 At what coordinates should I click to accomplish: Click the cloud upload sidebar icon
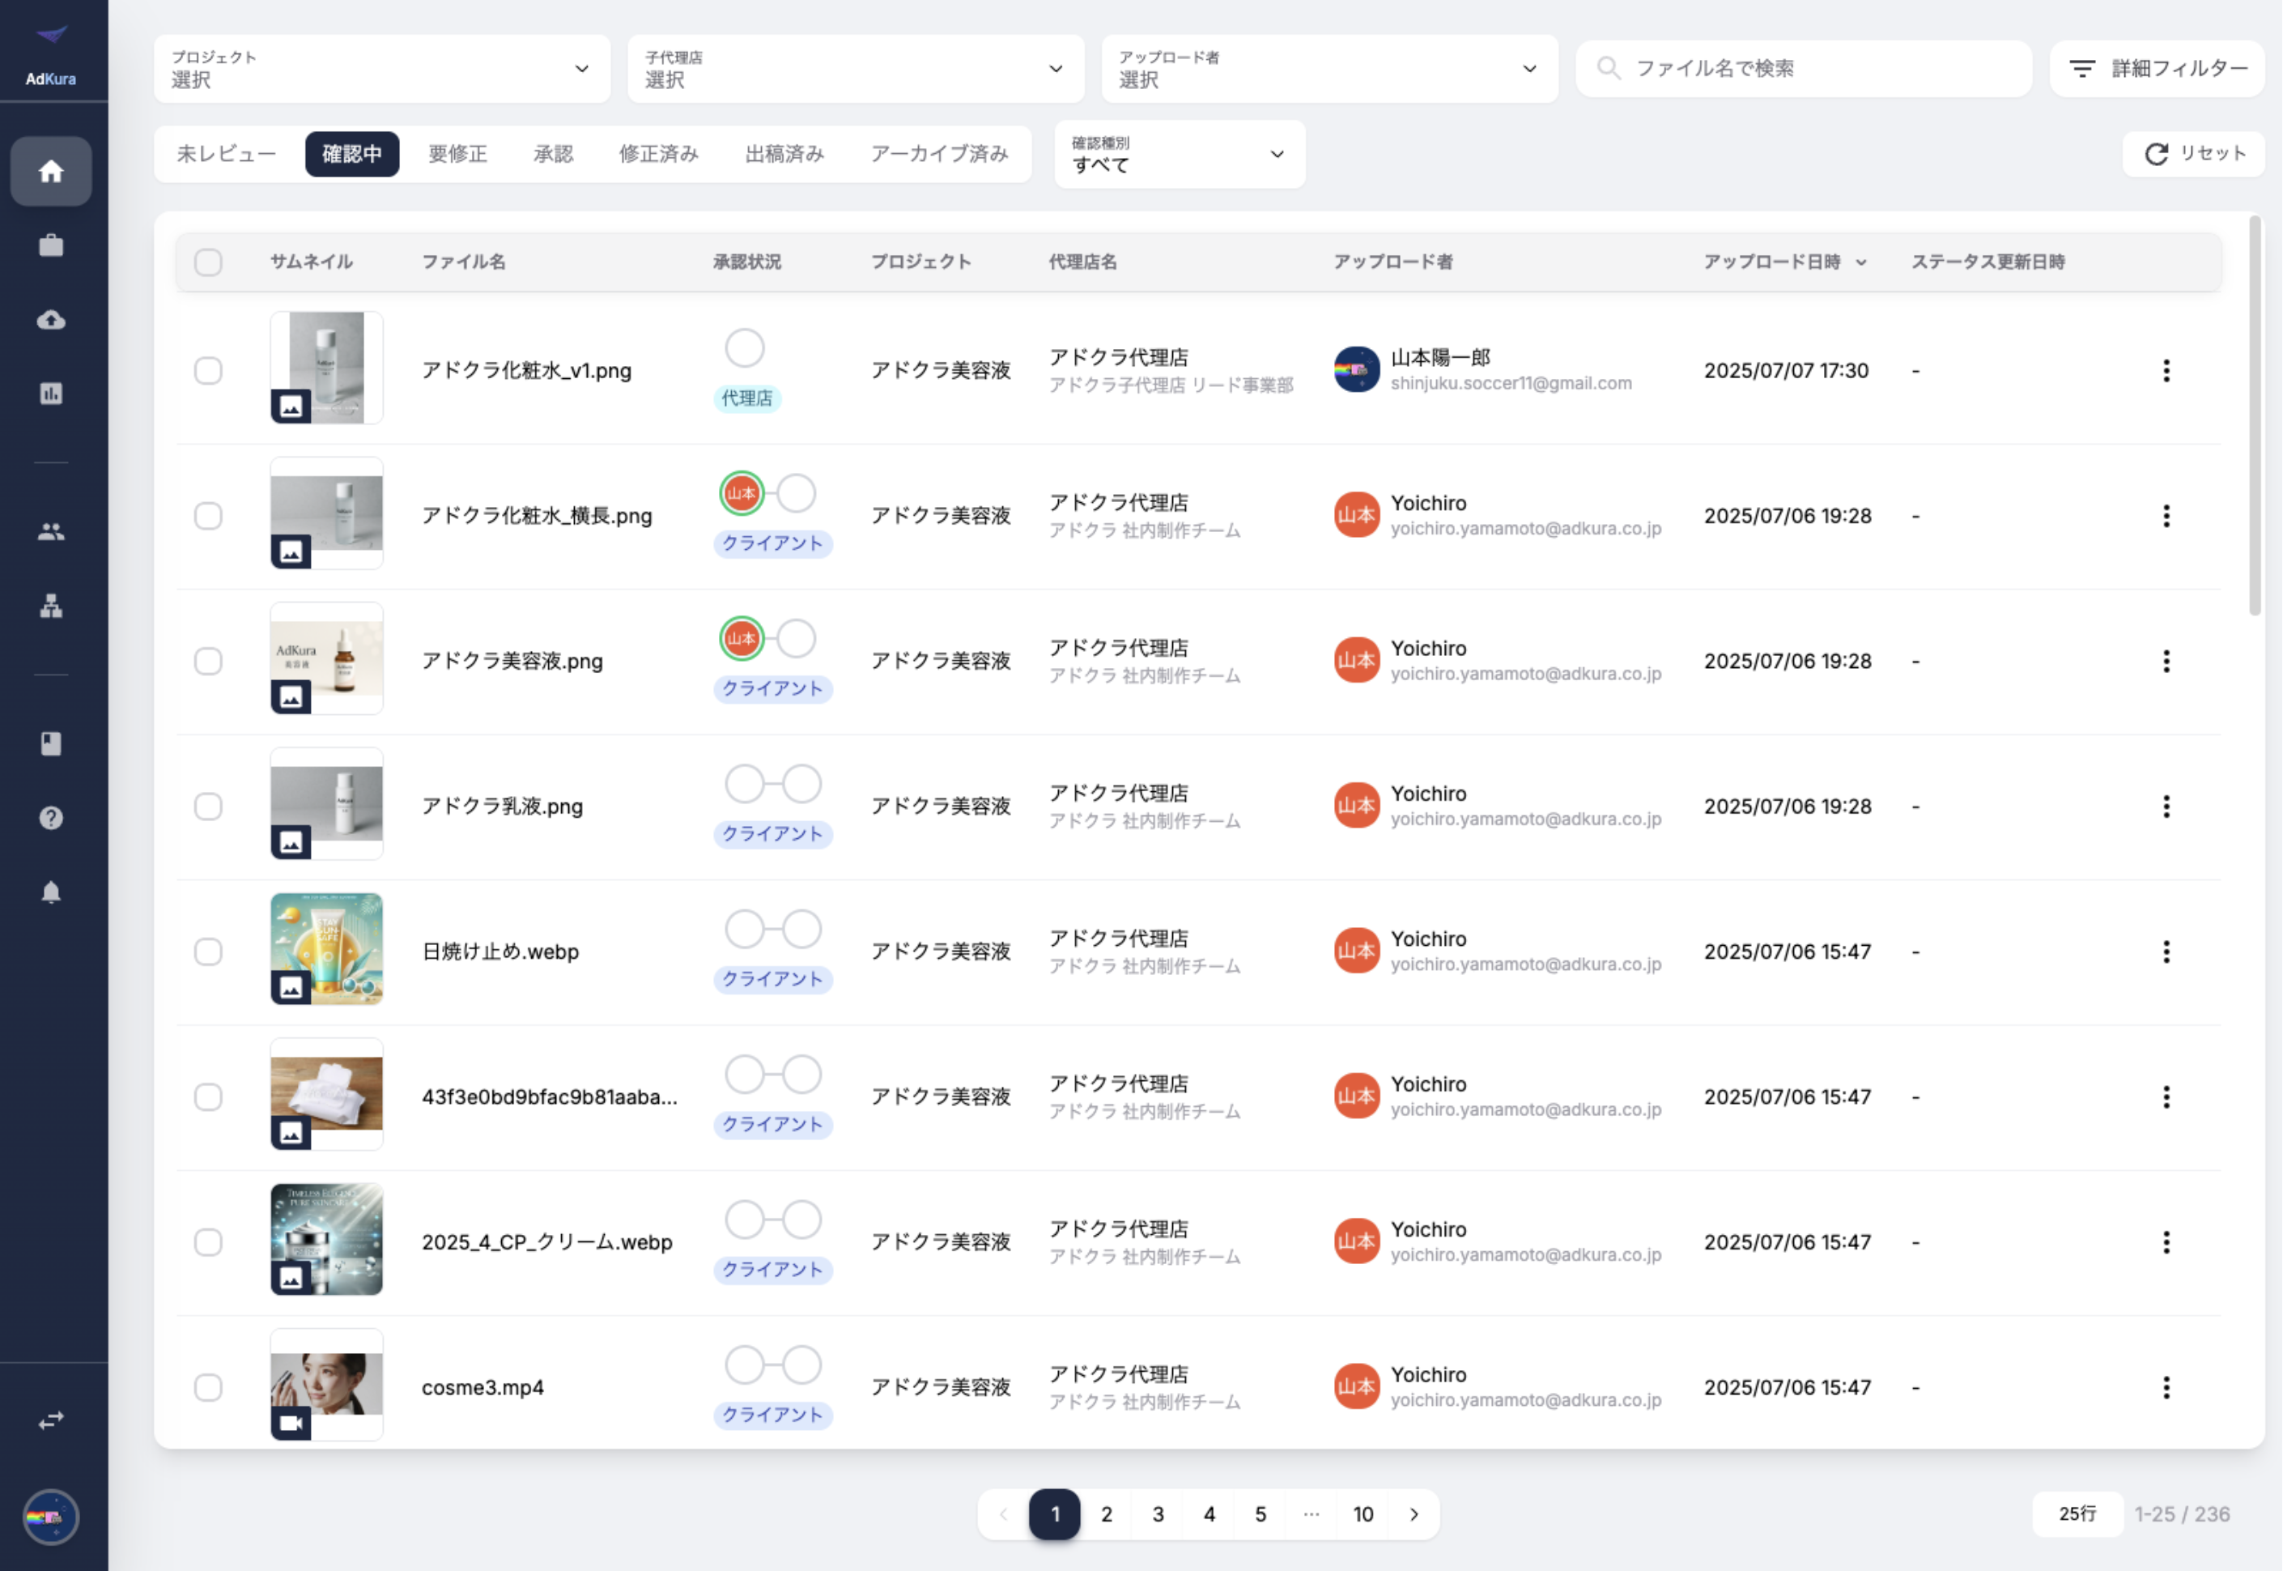tap(51, 320)
